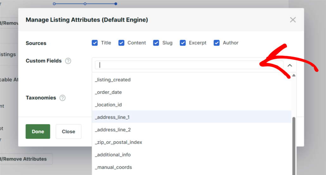Close the Manage Listing Attributes dialog with X
326x175 pixels.
coord(293,20)
